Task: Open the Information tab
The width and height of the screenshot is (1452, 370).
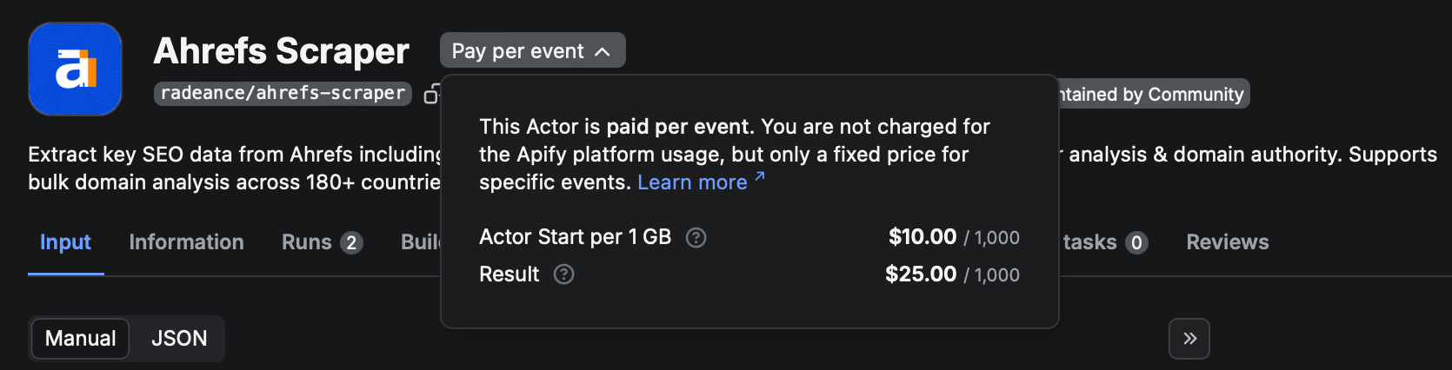Action: [186, 242]
